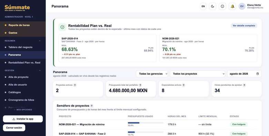Click Ver detalle completo
269x136 pixels.
[244, 26]
